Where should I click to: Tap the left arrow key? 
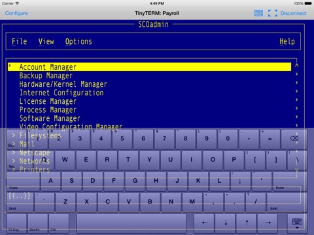pos(204,223)
